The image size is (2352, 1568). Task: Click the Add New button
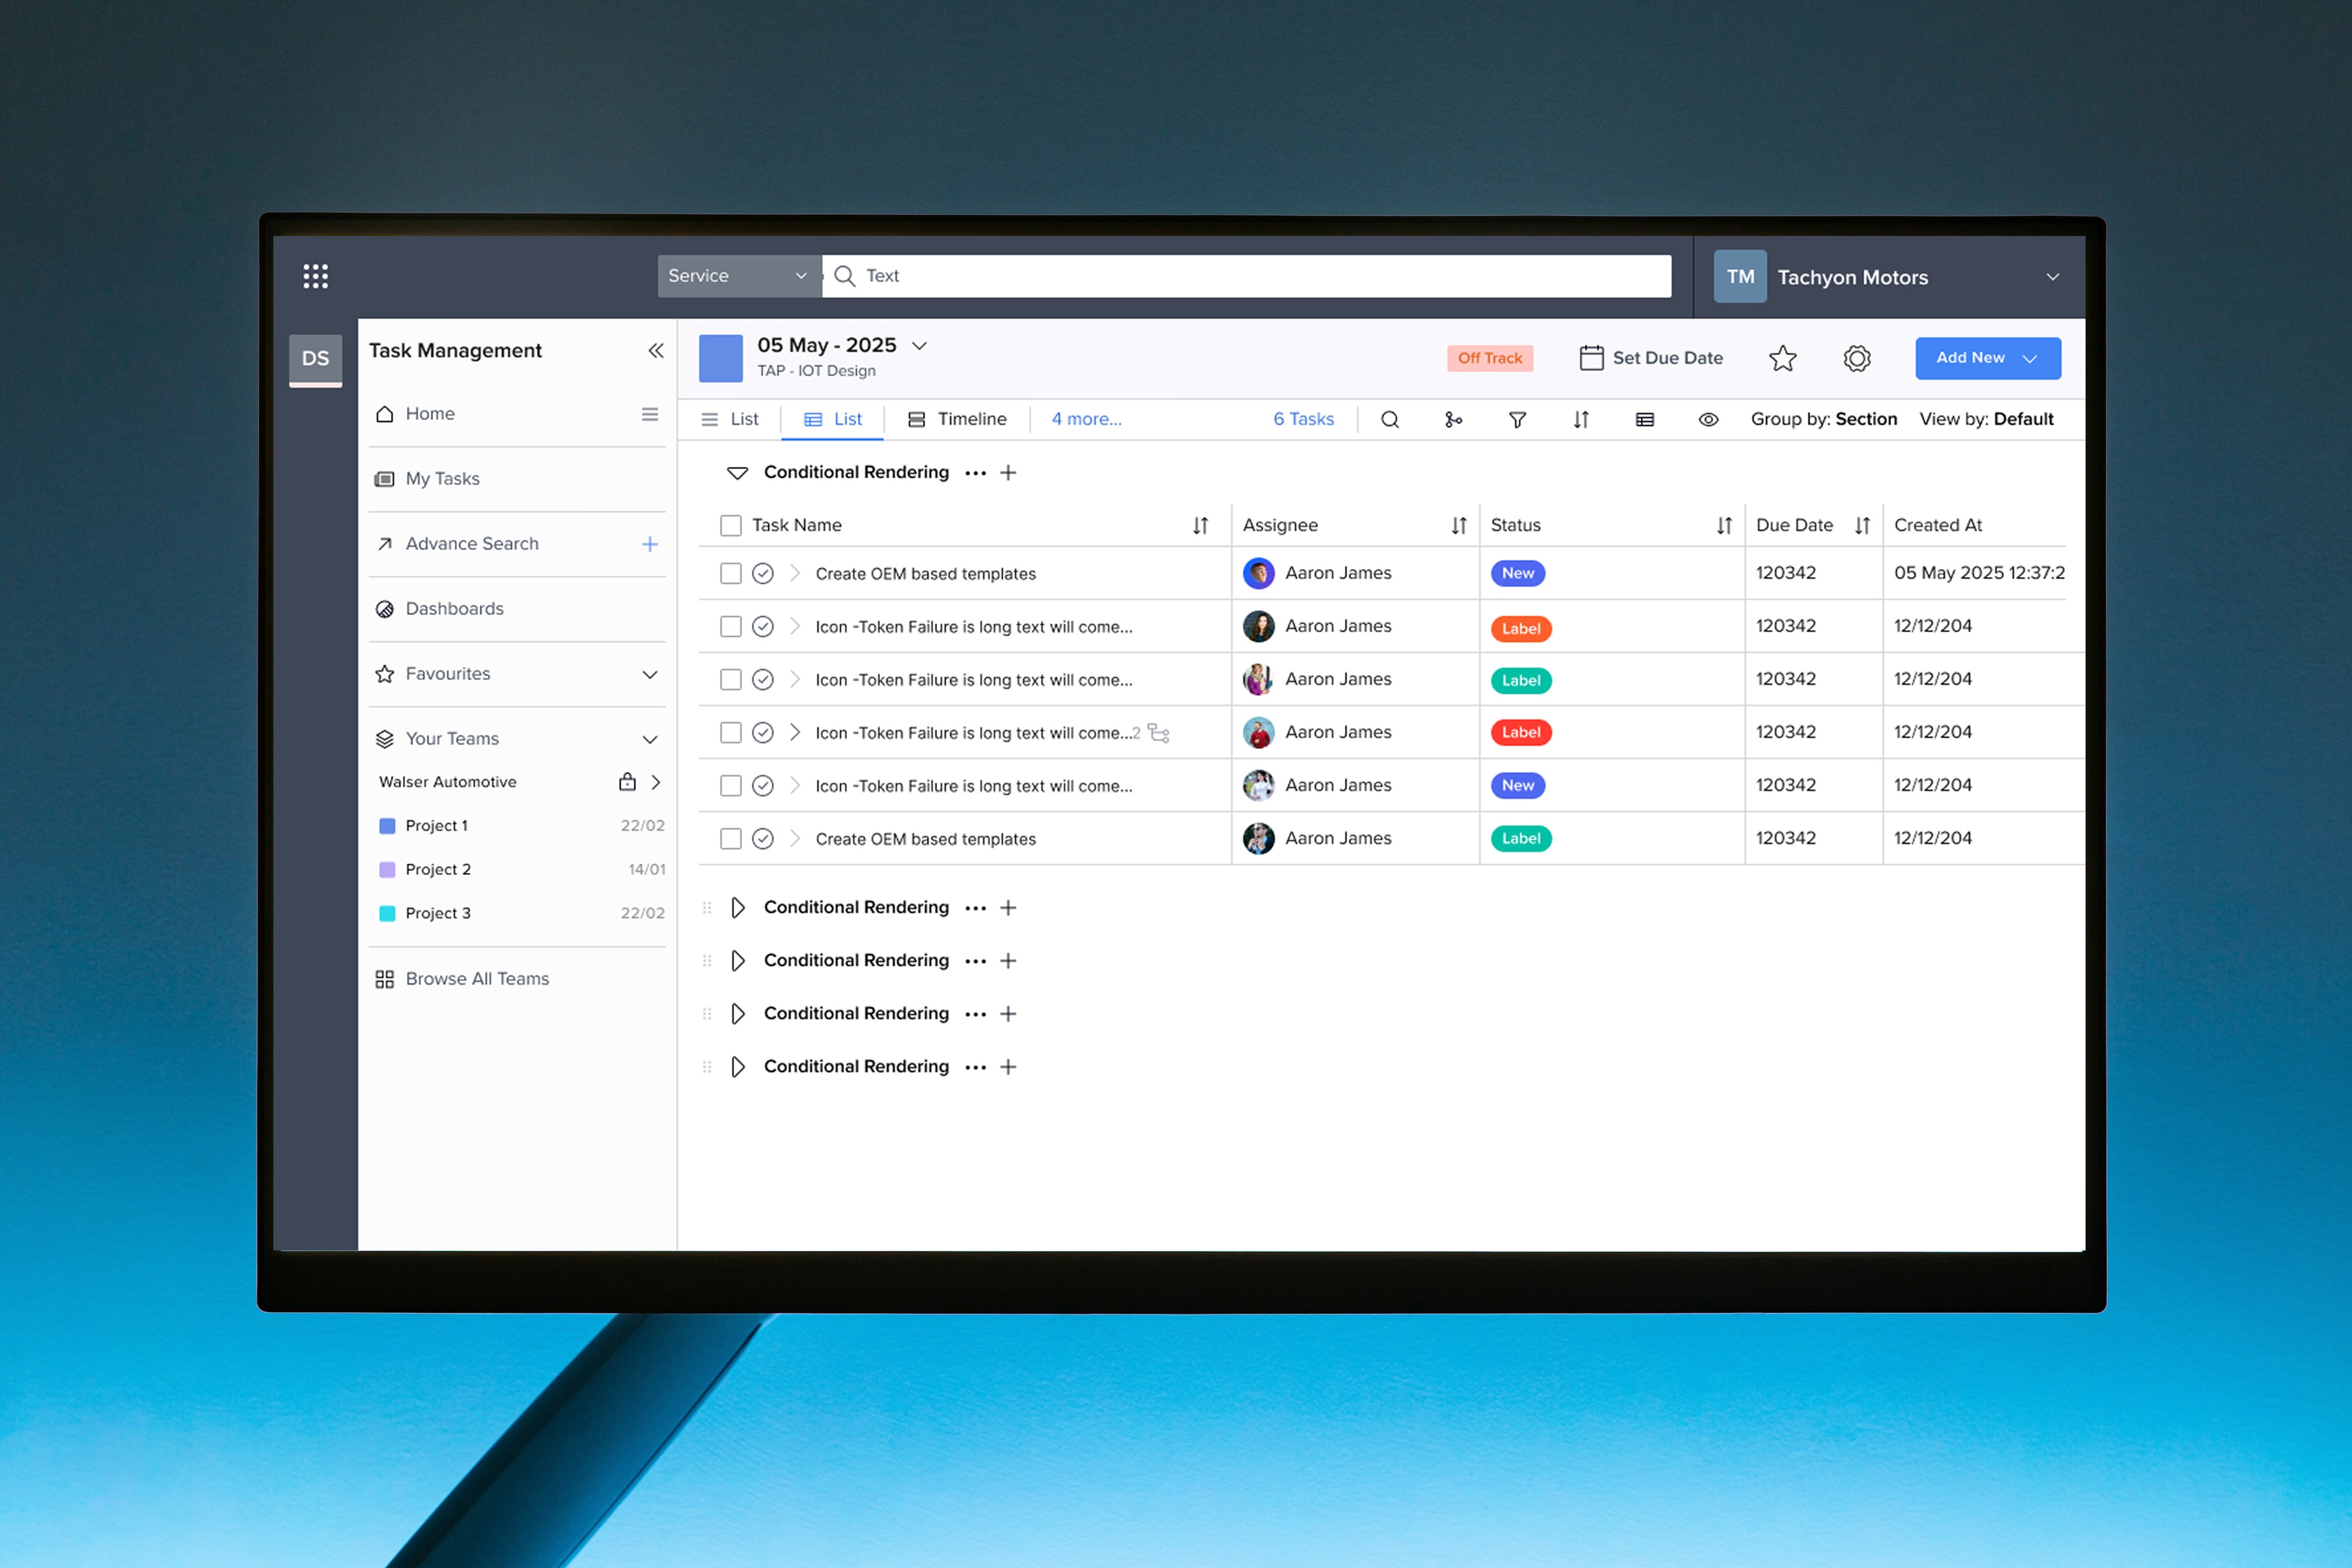pos(1986,358)
